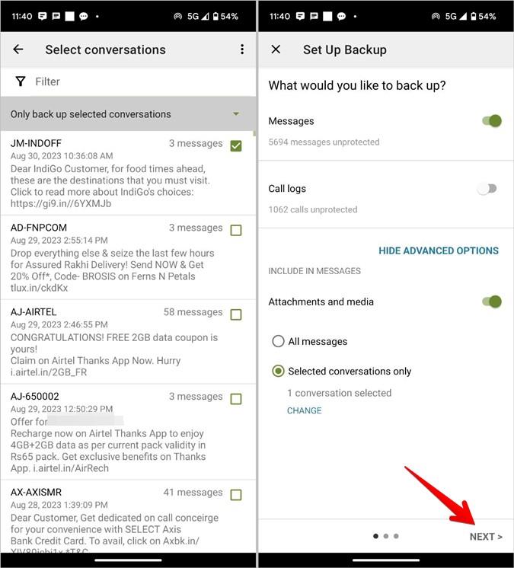Check the AX-AXISMR conversation checkbox

(x=236, y=494)
